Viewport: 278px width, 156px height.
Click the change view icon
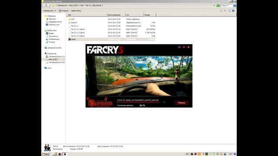point(222,11)
